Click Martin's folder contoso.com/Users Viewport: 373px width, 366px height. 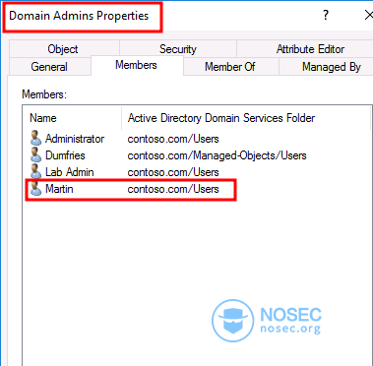coord(173,189)
